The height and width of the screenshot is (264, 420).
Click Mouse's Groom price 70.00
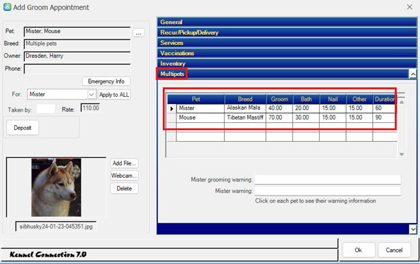point(279,118)
